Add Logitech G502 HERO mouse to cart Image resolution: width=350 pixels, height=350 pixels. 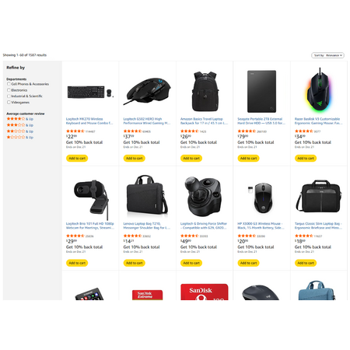pyautogui.click(x=134, y=158)
